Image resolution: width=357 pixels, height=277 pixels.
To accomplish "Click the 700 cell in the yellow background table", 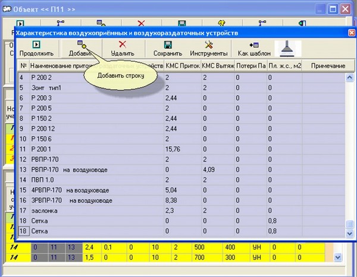I will [x=207, y=257].
